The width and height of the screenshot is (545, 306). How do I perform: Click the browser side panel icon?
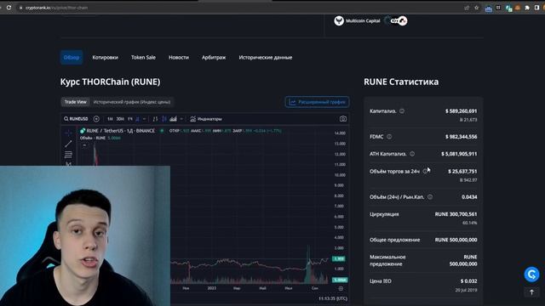point(536,8)
